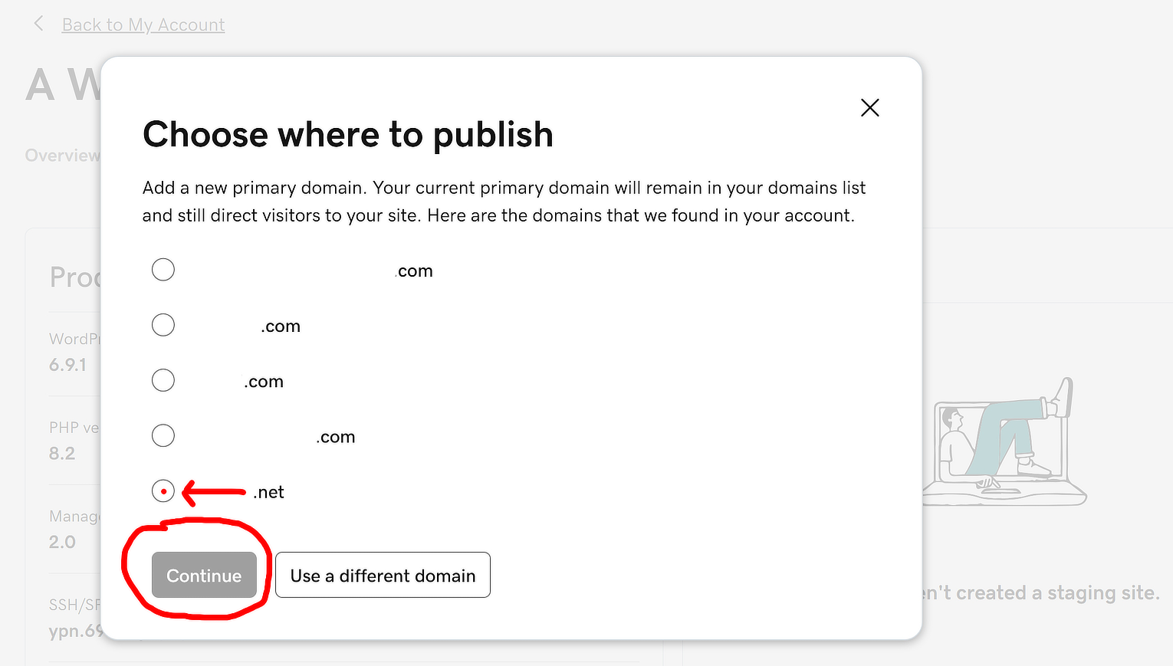Click the staging site illustration
The height and width of the screenshot is (666, 1173).
[x=1004, y=441]
